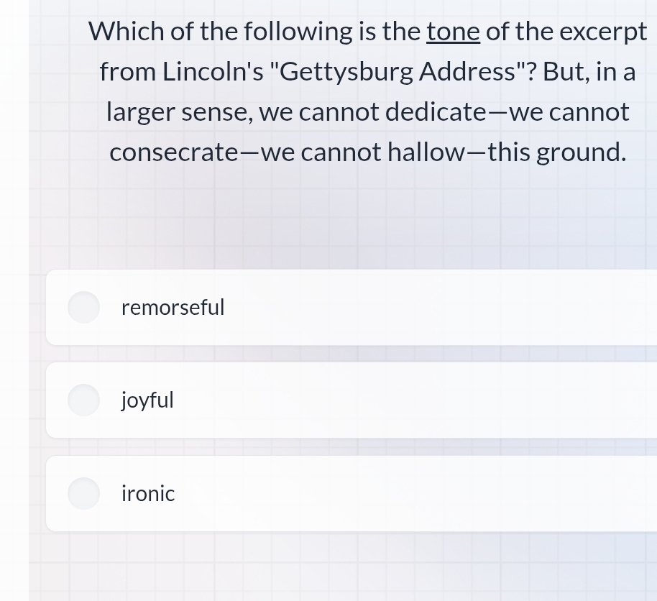Click the words 'this ground.' ending the excerpt
This screenshot has width=657, height=601.
tap(556, 152)
